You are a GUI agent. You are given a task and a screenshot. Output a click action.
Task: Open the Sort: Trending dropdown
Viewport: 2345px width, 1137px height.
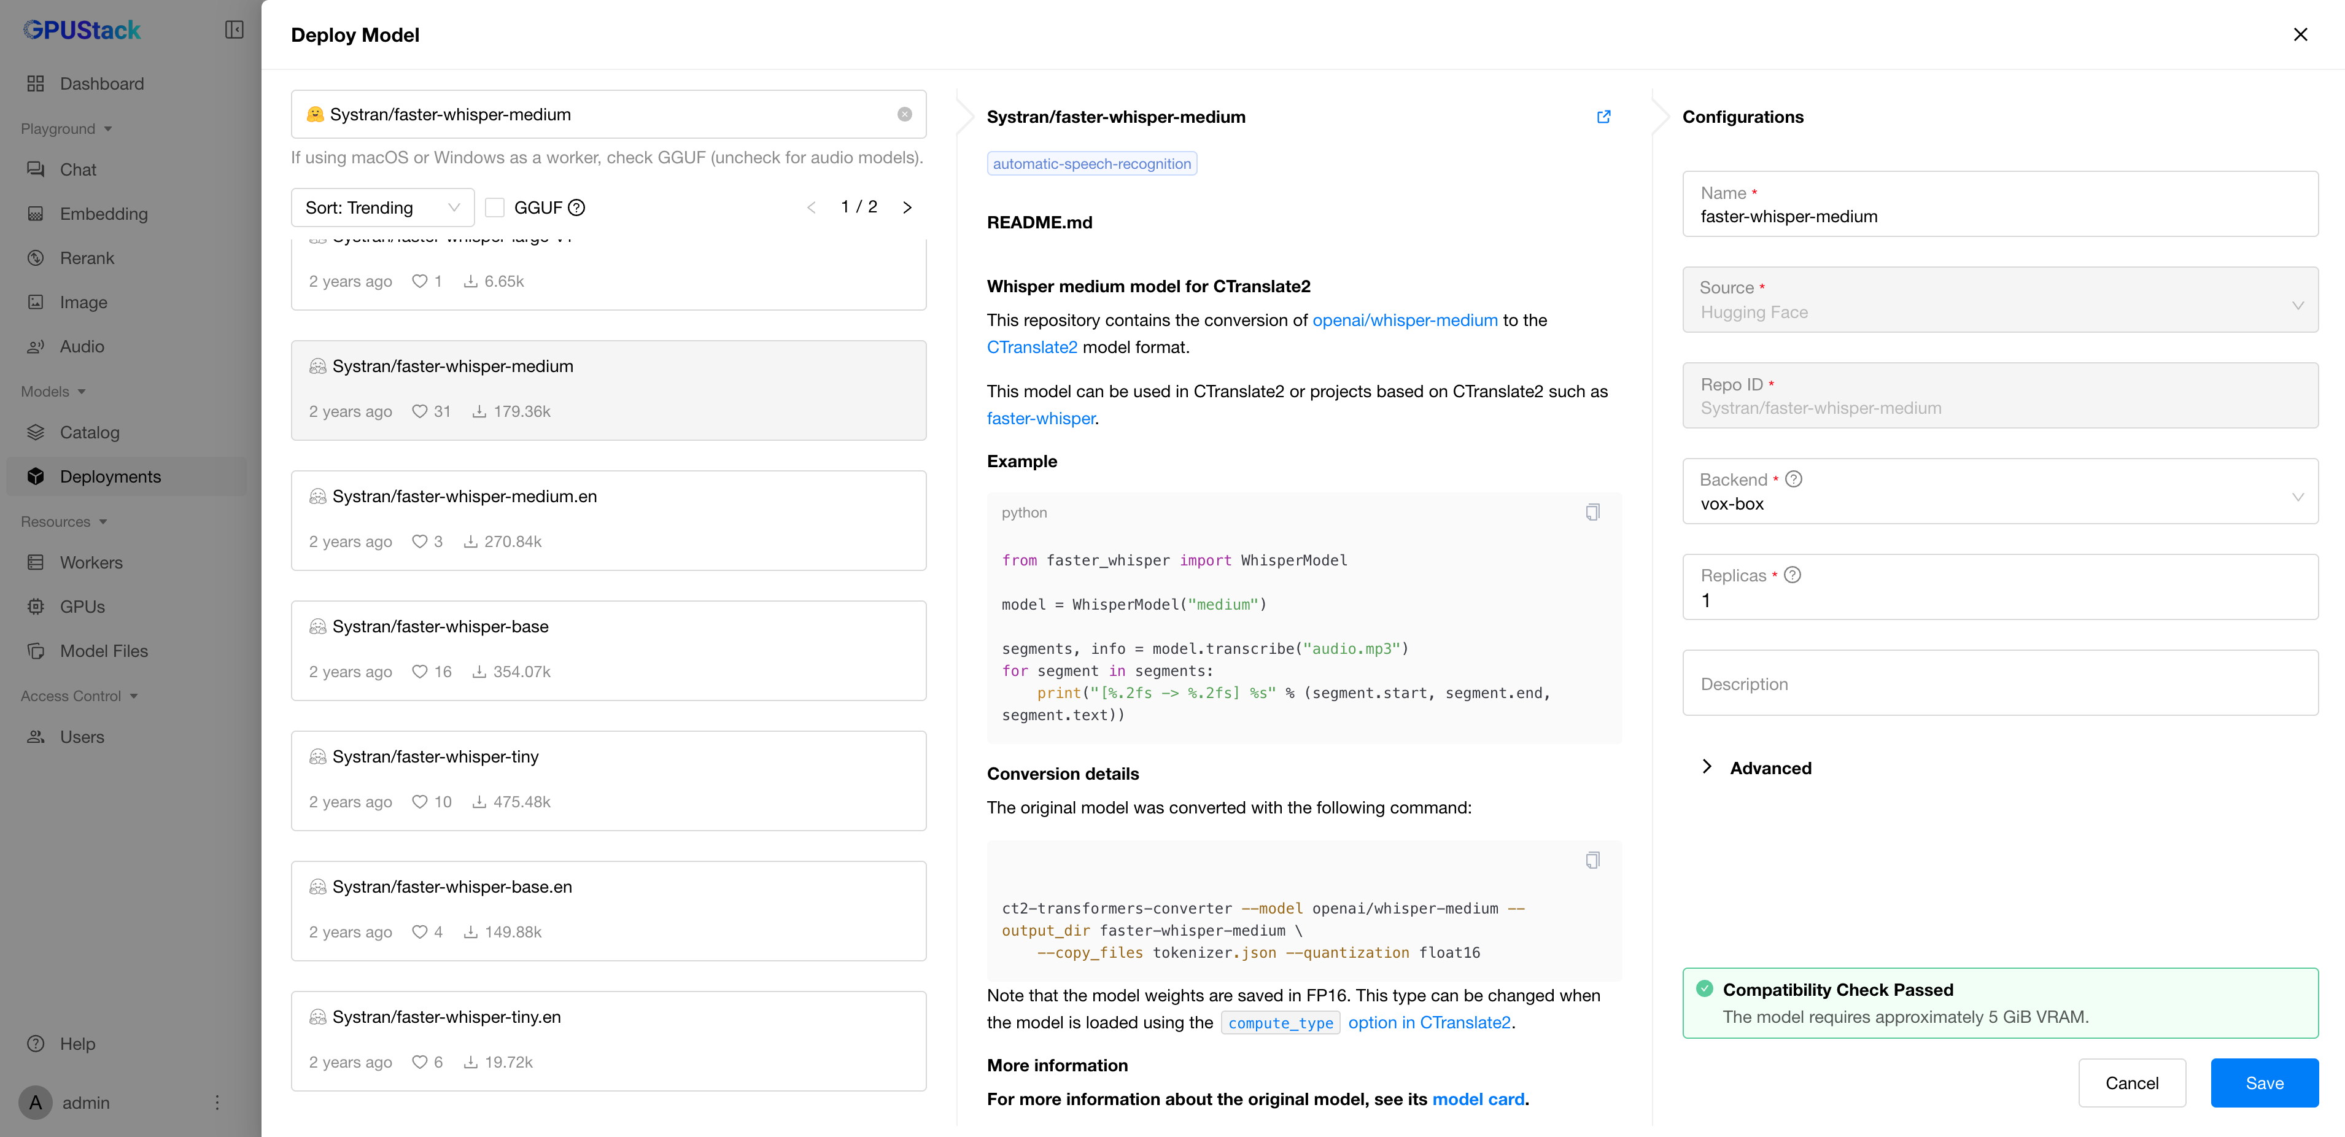[382, 208]
